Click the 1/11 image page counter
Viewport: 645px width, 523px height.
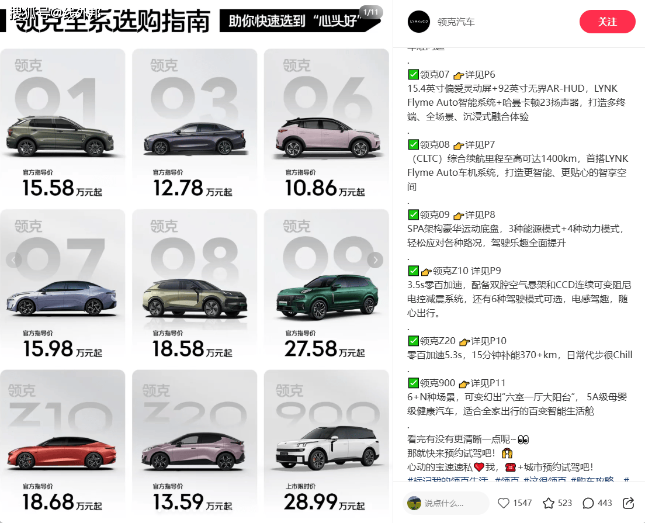coord(370,12)
